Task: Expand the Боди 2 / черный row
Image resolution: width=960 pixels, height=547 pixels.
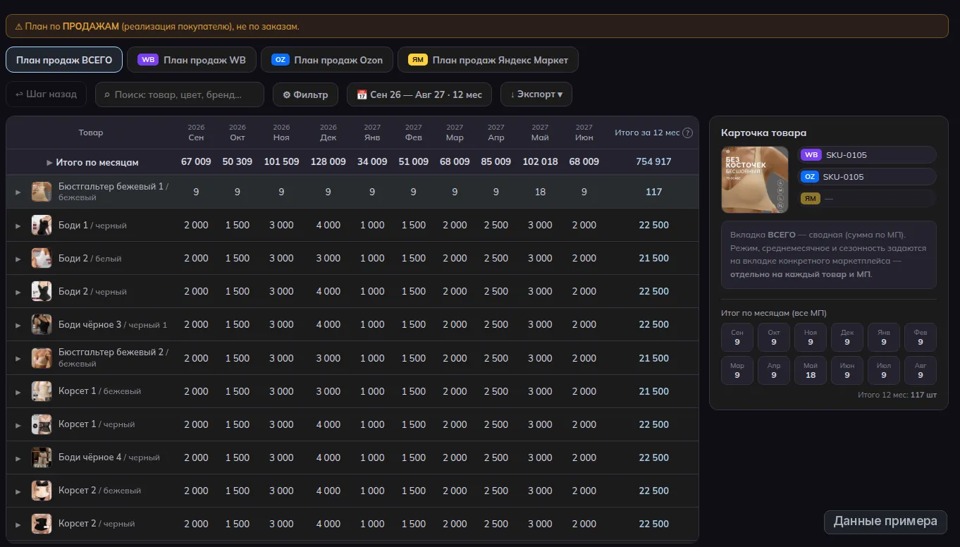Action: pyautogui.click(x=18, y=292)
